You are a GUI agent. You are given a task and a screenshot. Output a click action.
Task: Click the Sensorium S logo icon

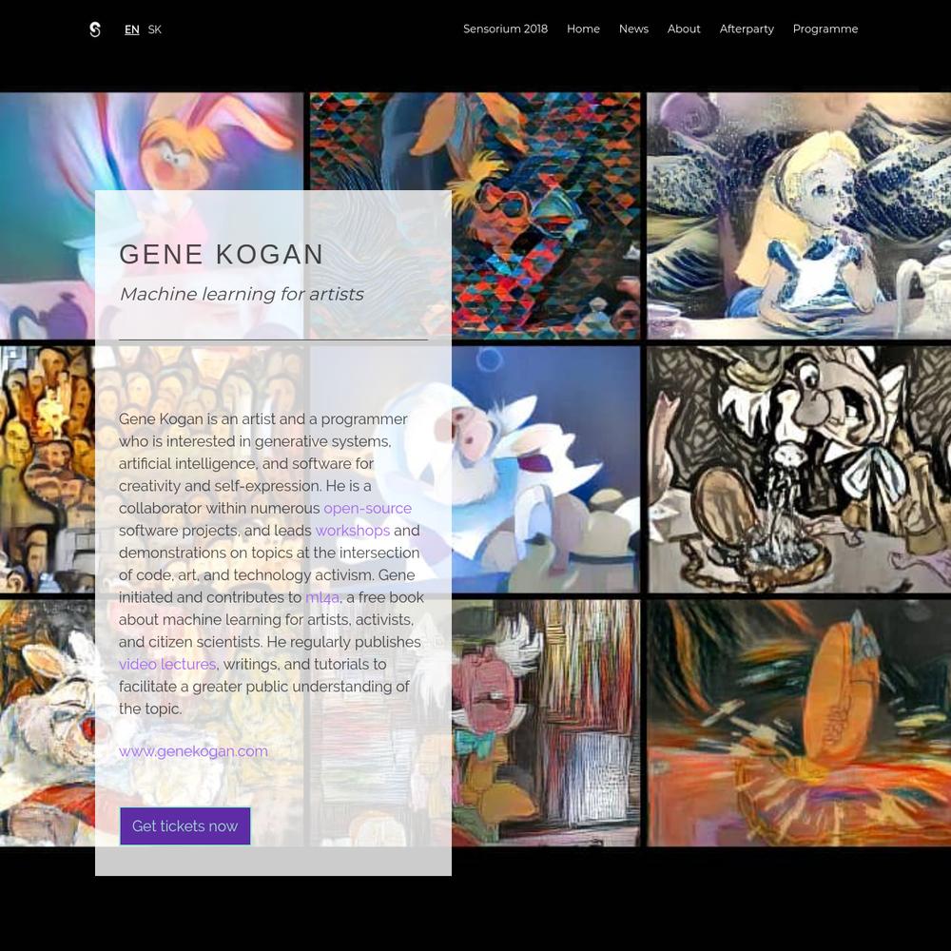click(95, 29)
